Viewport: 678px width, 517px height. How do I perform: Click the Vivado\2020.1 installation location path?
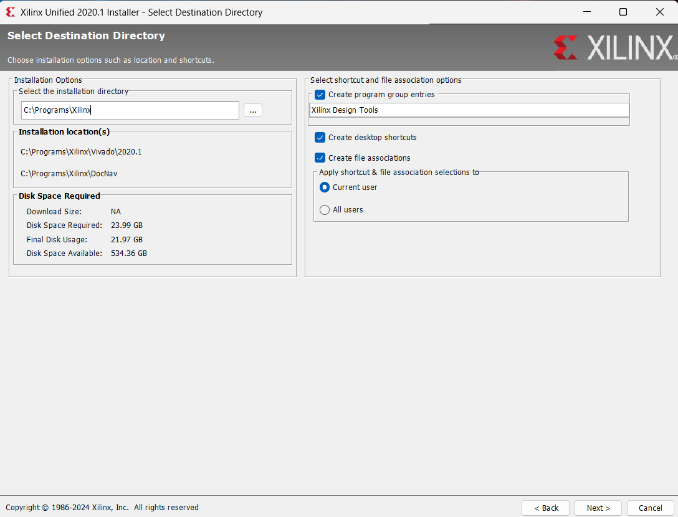coord(81,152)
